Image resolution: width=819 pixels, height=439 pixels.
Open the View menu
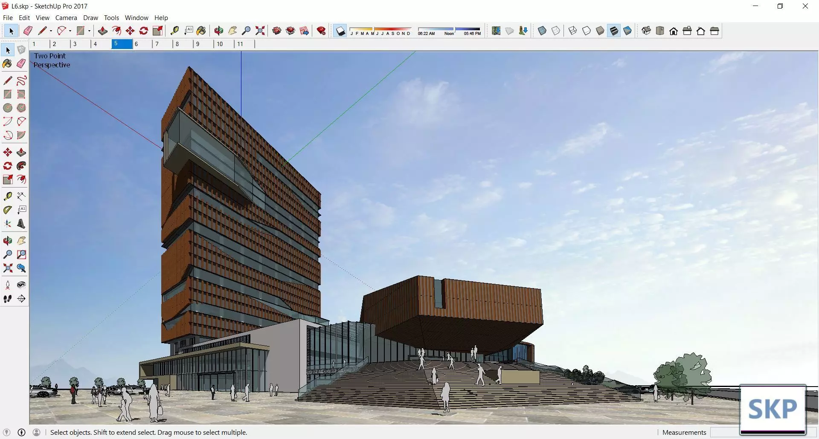[43, 17]
